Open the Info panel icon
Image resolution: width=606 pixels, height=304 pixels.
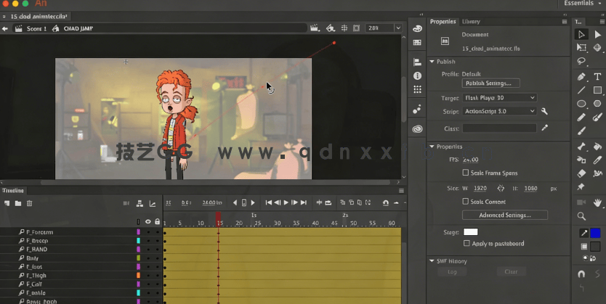pos(417,75)
